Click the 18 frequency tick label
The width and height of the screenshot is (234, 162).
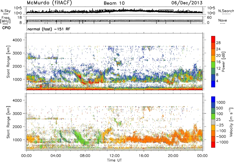[20, 18]
